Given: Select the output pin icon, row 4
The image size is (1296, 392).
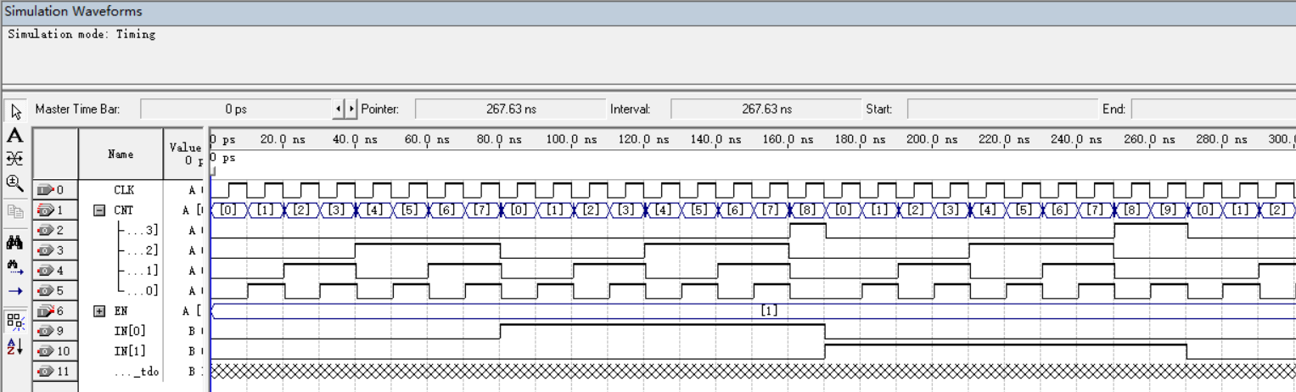Looking at the screenshot, I should tap(46, 271).
